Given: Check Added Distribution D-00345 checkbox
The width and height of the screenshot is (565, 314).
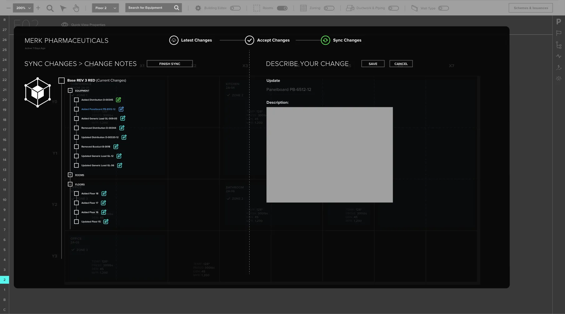Looking at the screenshot, I should pos(76,100).
